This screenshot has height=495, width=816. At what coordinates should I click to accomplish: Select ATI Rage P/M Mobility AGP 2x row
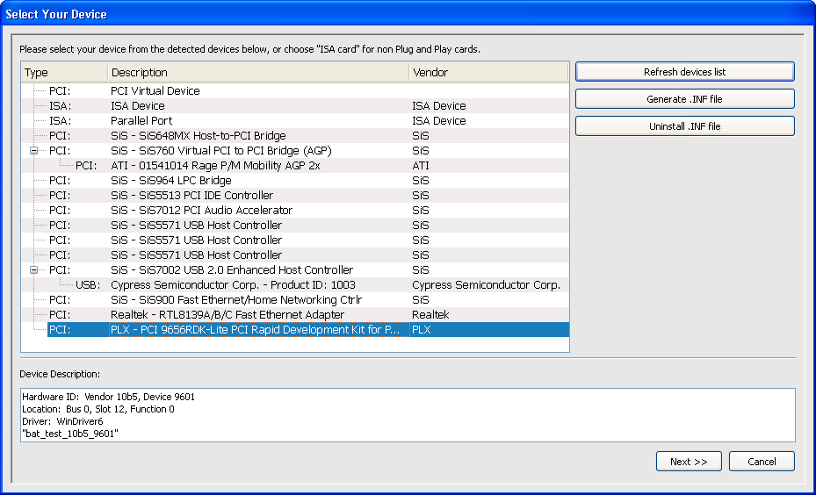tap(295, 166)
